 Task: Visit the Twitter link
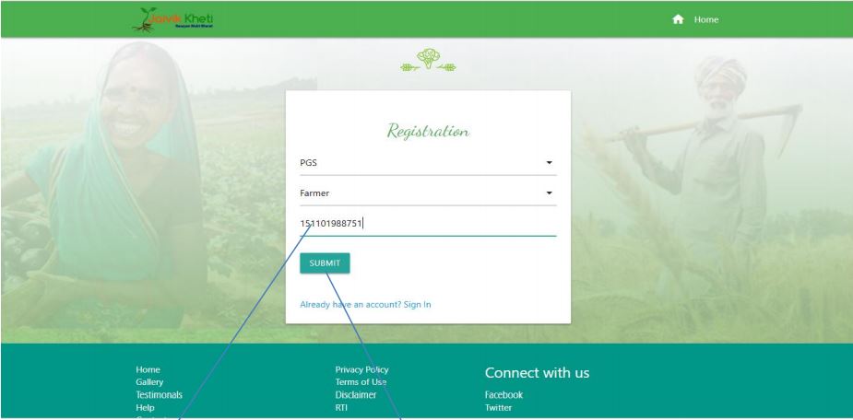coord(498,407)
